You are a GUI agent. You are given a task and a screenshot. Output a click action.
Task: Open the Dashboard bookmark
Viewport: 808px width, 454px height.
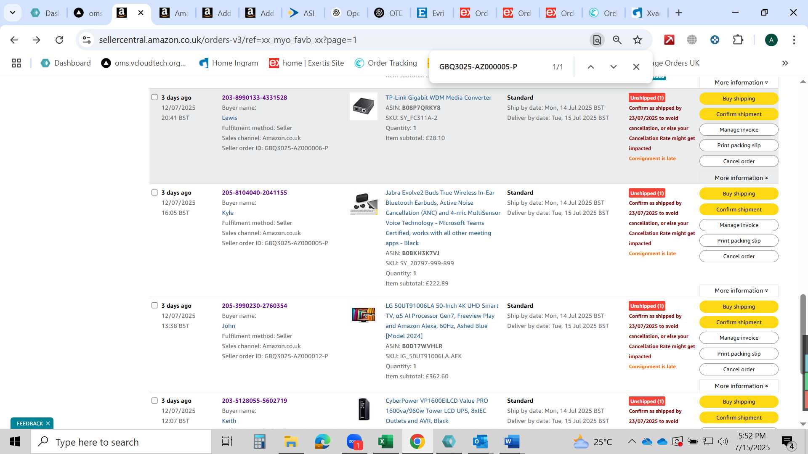click(x=66, y=63)
